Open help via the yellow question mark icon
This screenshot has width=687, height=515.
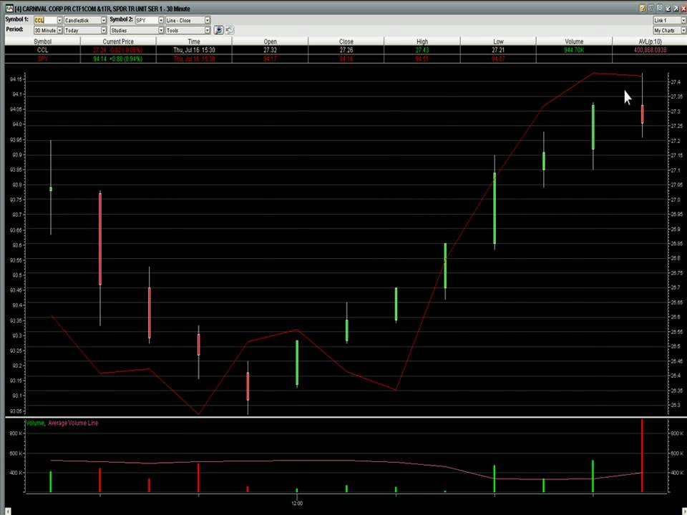643,9
